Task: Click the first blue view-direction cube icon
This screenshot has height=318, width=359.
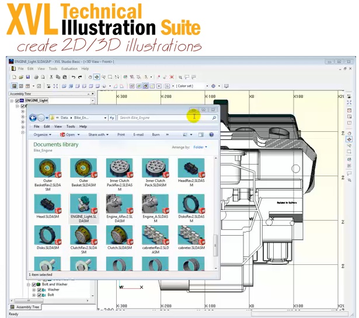Action: pyautogui.click(x=64, y=86)
